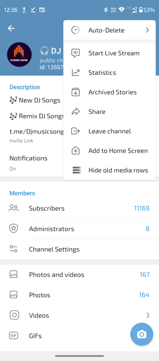Tap the Archived Stories box icon

coord(76,92)
